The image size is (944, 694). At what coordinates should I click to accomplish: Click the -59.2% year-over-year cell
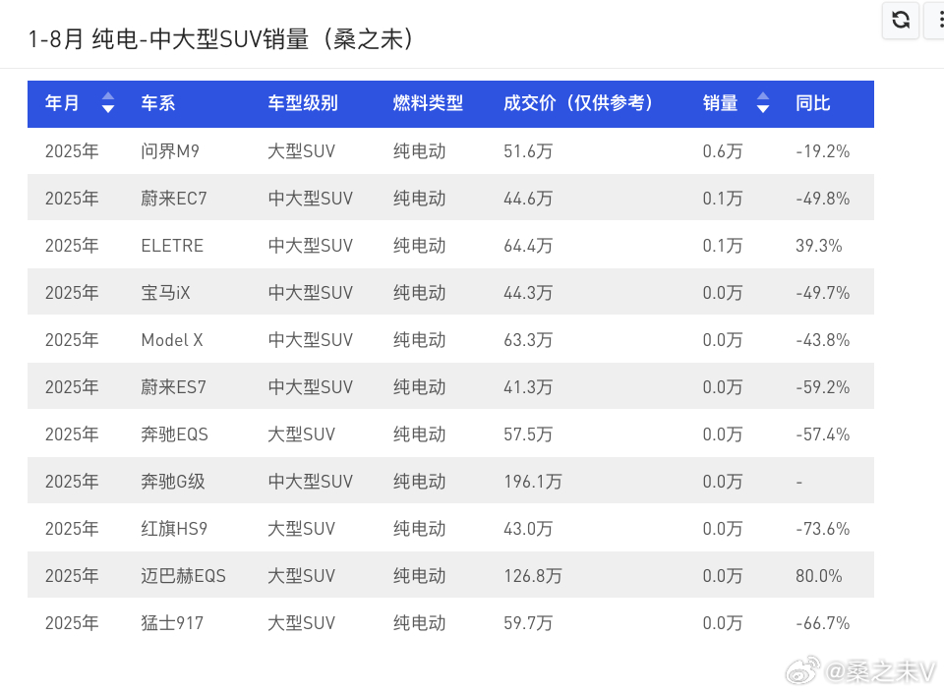822,387
